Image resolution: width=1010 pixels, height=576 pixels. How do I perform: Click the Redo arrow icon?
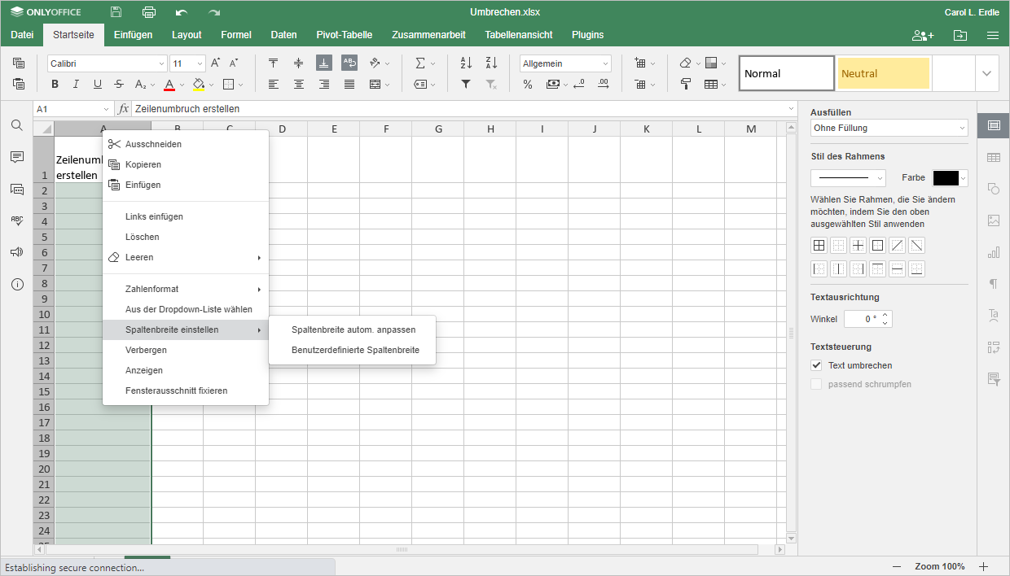pyautogui.click(x=214, y=12)
